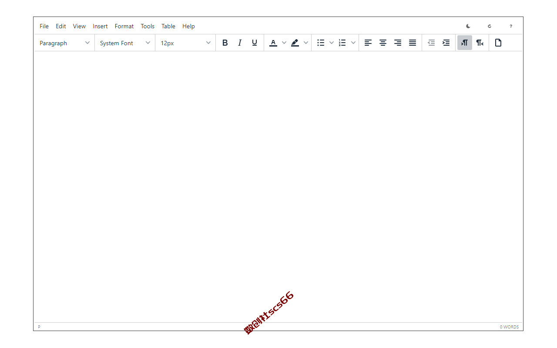Image resolution: width=557 pixels, height=348 pixels.
Task: Open the Insert menu
Action: point(100,26)
